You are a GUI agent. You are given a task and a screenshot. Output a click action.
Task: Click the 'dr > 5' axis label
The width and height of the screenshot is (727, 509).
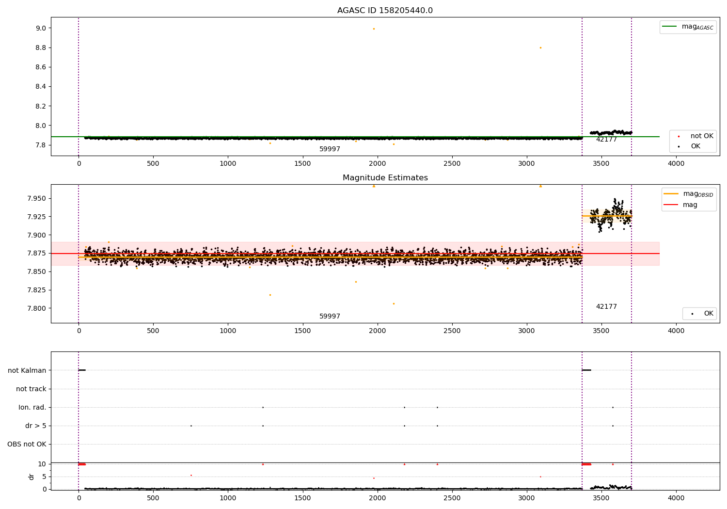coord(36,426)
